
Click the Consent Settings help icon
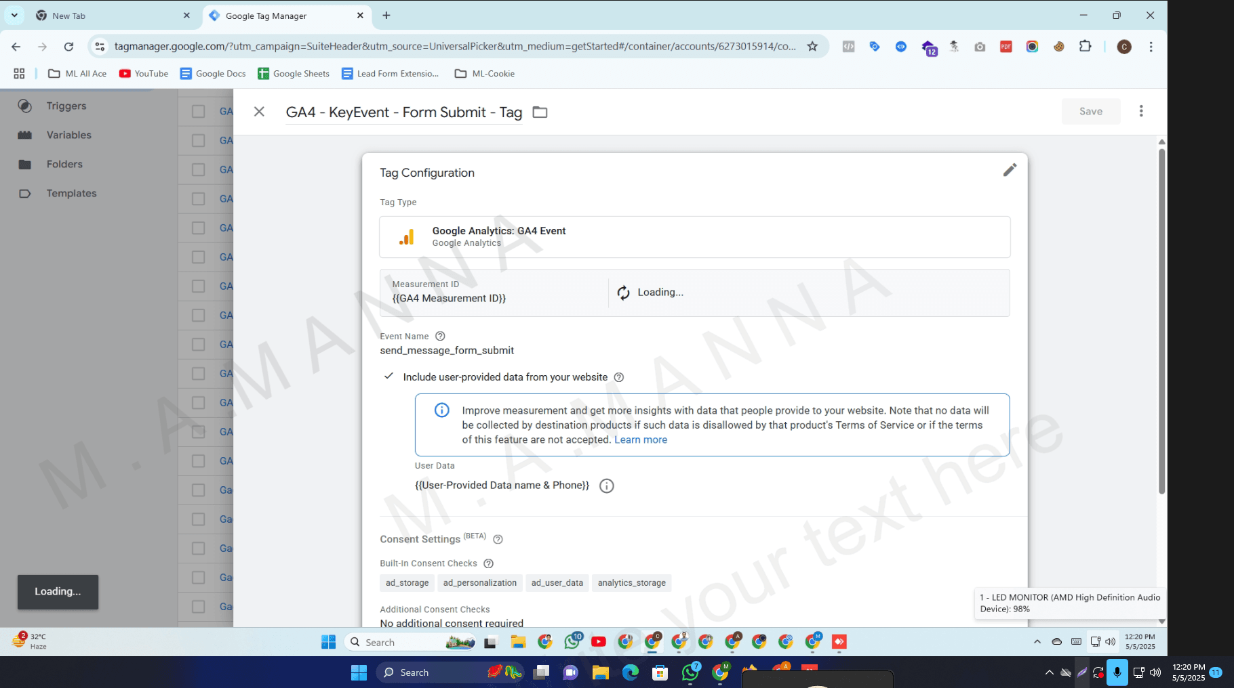point(498,540)
